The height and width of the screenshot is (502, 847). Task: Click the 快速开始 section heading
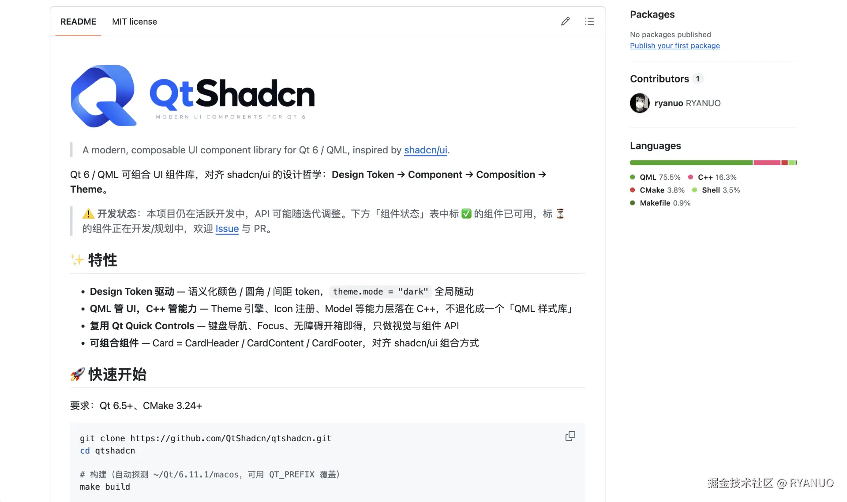click(109, 374)
